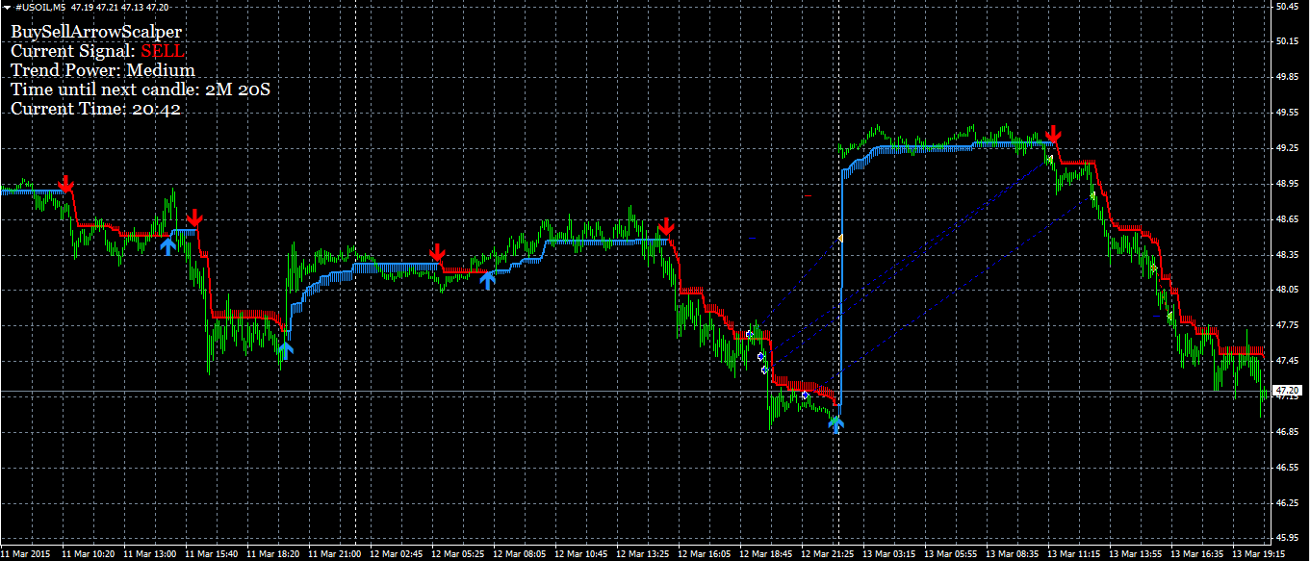
Task: Click the '11 Mar 10:20' time label
Action: tap(89, 554)
